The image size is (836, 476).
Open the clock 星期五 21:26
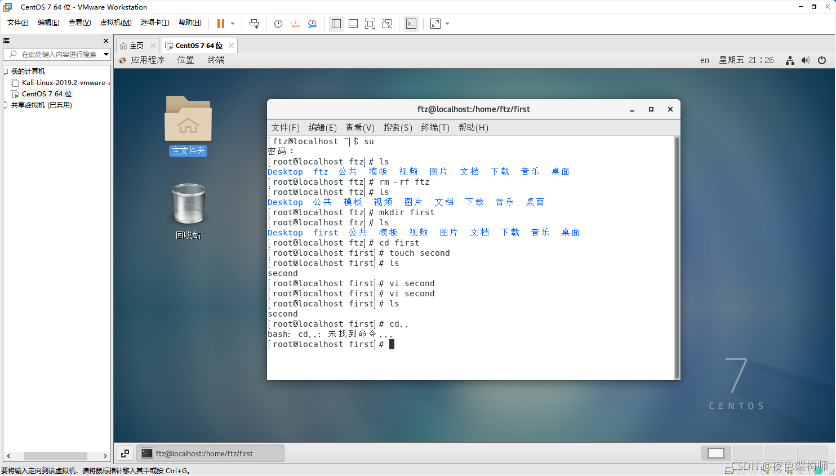pos(746,60)
